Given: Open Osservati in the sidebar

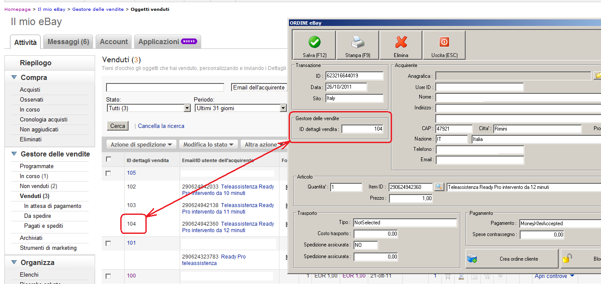Looking at the screenshot, I should (32, 99).
